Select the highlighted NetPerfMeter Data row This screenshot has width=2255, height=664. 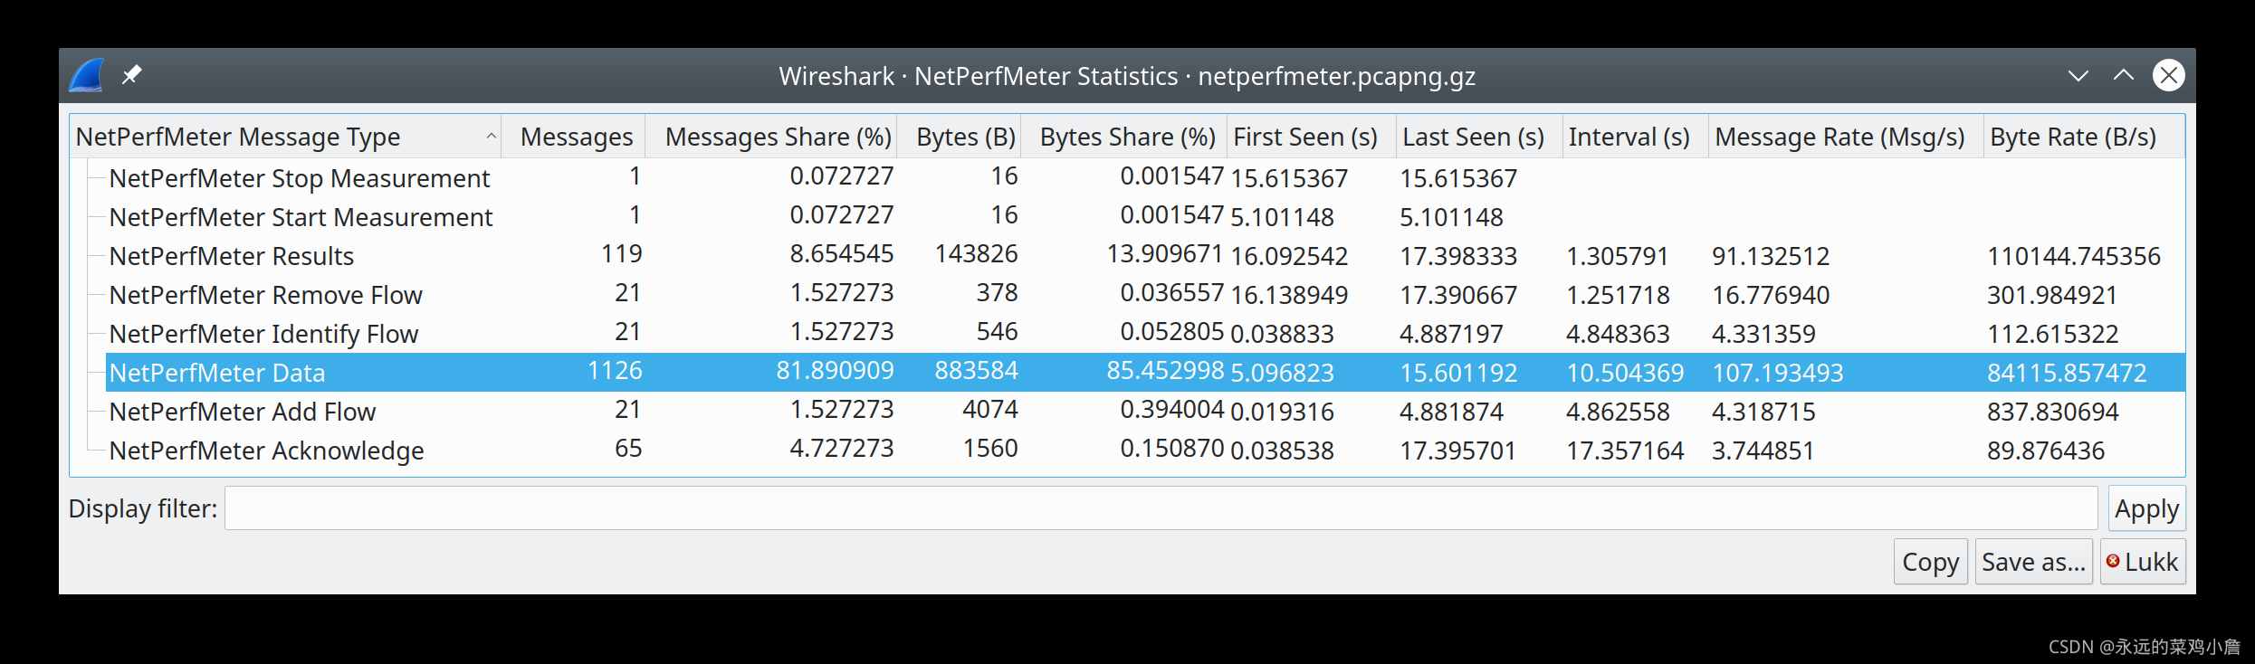(1145, 373)
